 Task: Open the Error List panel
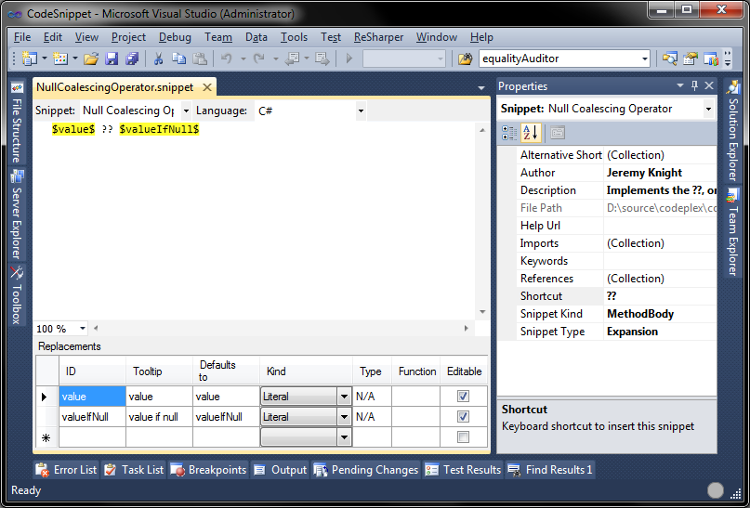point(66,470)
